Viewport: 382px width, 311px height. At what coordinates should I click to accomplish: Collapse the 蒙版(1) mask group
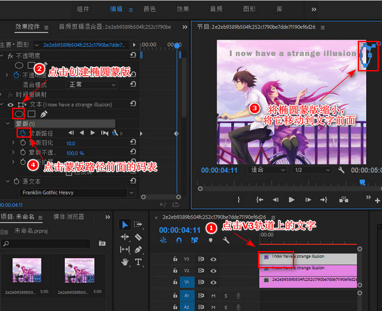8,124
